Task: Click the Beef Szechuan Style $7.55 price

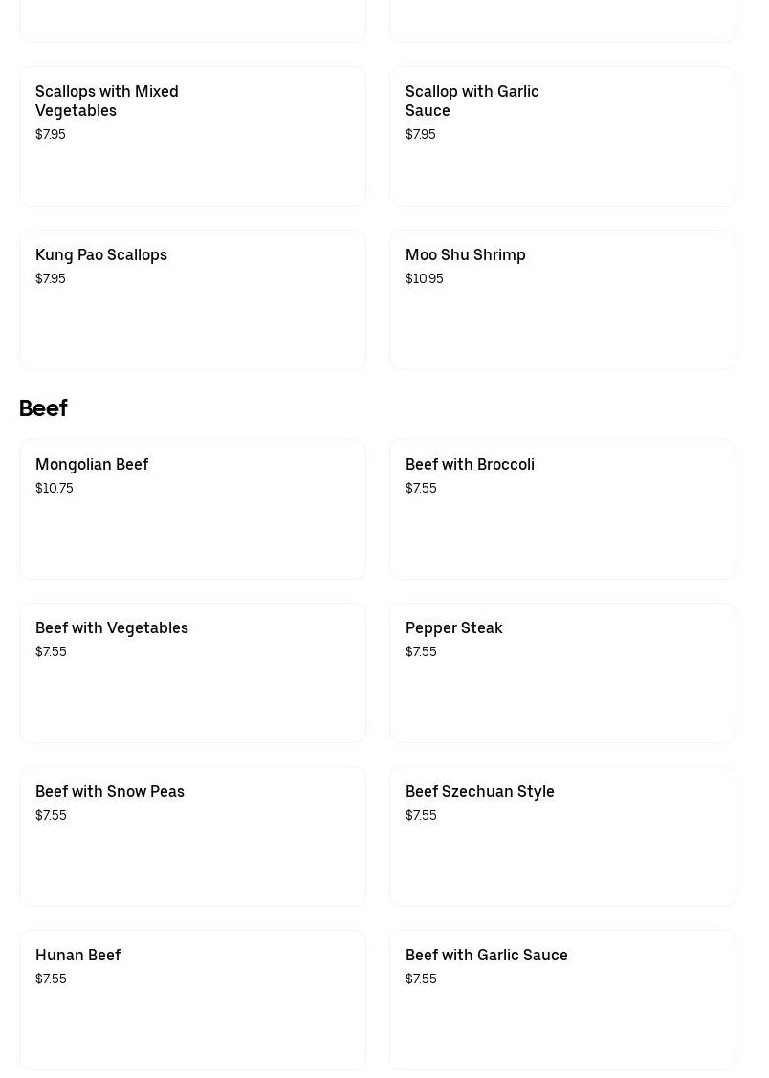Action: pyautogui.click(x=421, y=815)
